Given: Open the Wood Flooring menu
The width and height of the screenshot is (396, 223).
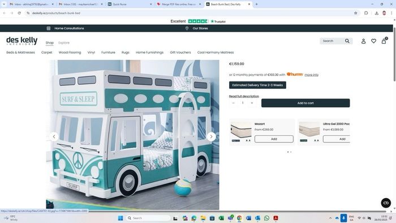Looking at the screenshot, I should (x=70, y=53).
